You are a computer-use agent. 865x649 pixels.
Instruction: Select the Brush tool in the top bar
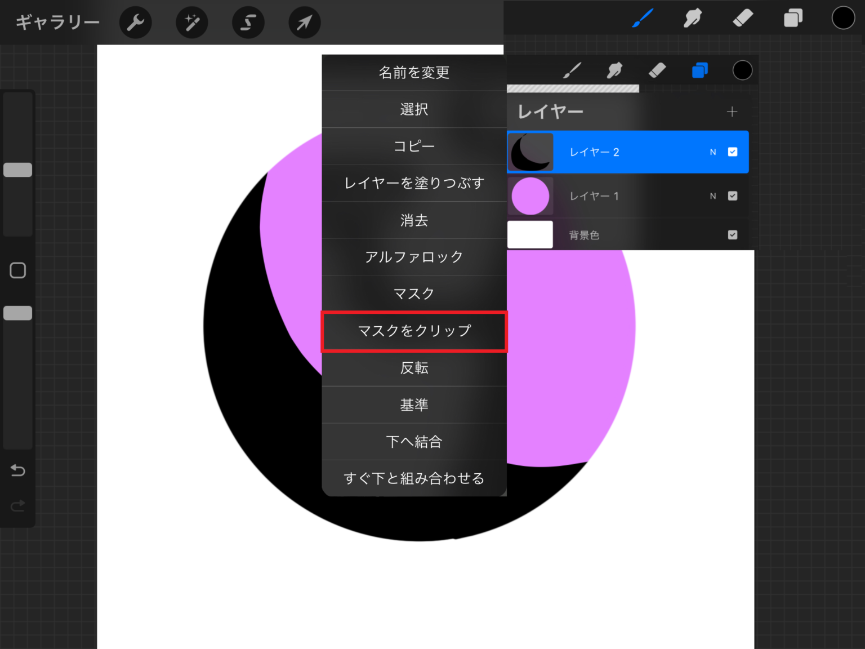click(x=642, y=18)
